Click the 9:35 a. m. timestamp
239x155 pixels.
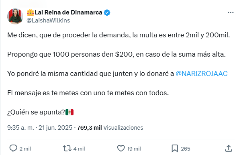(21, 128)
